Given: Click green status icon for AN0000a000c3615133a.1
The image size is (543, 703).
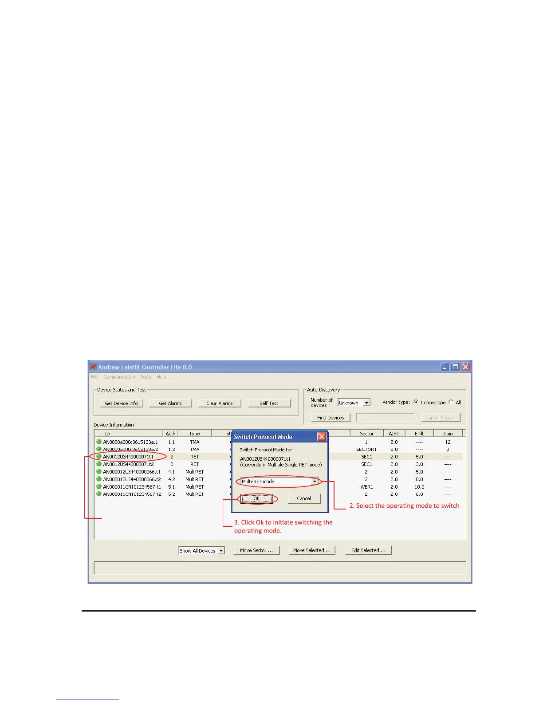Looking at the screenshot, I should coord(99,442).
